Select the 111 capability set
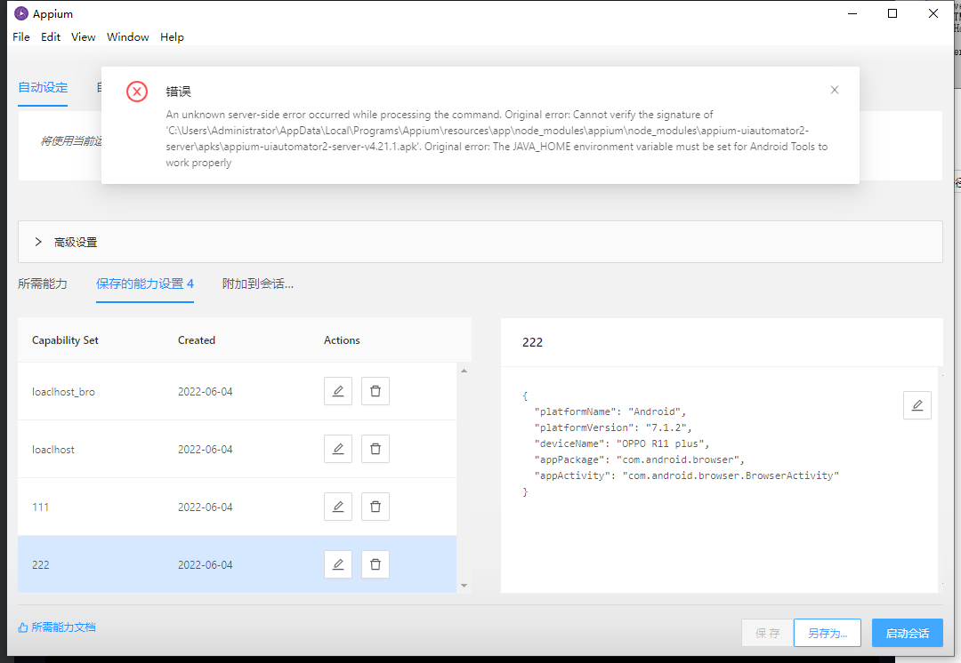 pos(238,507)
